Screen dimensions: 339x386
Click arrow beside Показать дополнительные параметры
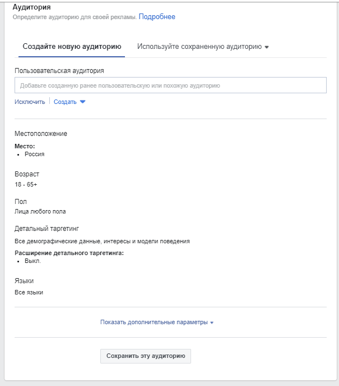pos(212,323)
